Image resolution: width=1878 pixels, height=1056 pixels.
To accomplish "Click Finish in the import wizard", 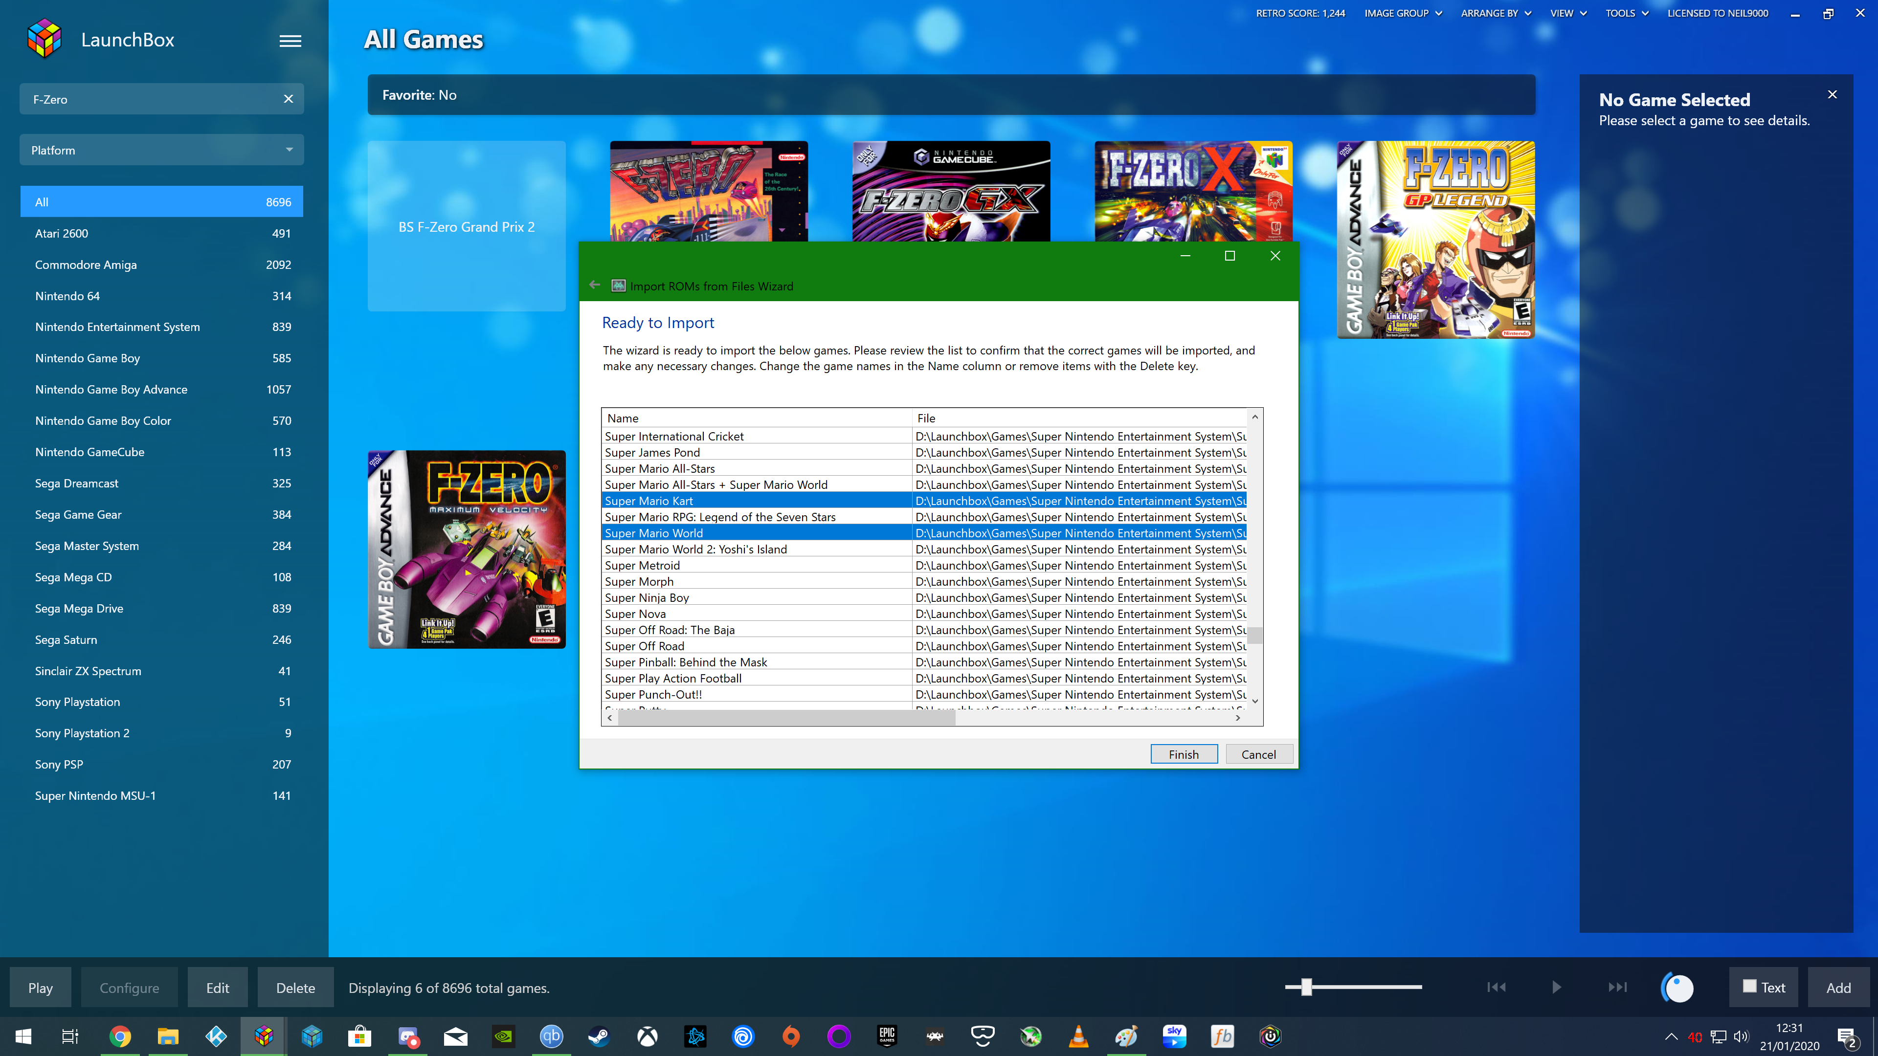I will pyautogui.click(x=1183, y=754).
